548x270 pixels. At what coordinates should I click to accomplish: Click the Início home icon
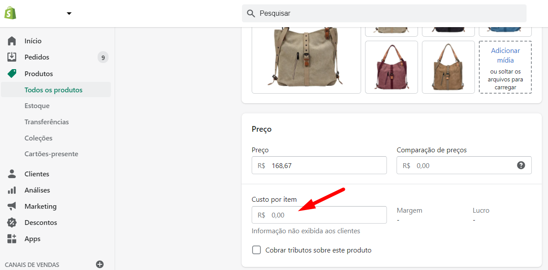(12, 41)
